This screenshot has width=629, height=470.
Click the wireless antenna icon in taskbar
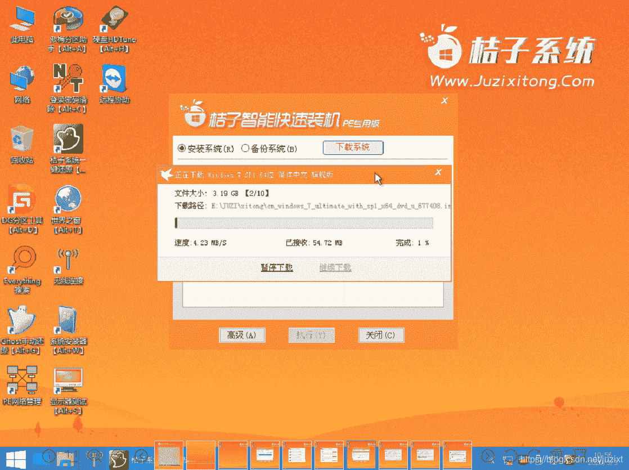(x=95, y=458)
